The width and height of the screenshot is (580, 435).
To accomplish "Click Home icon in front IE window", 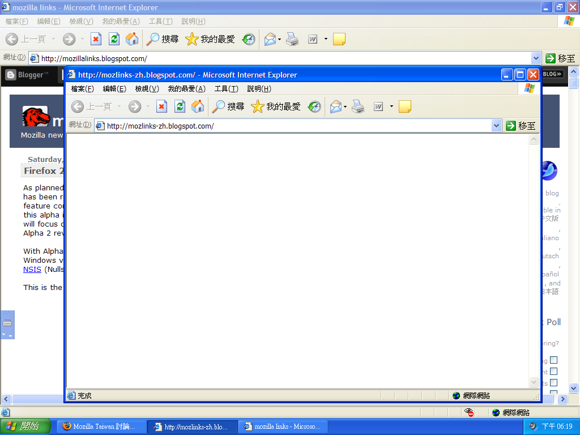I will pos(198,106).
